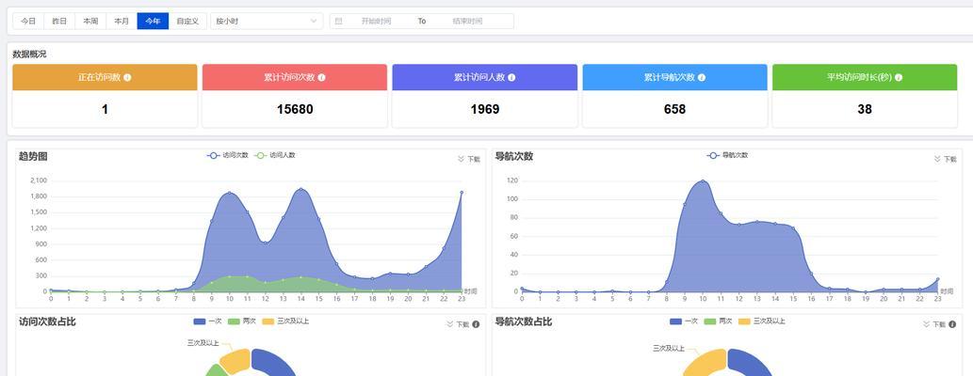This screenshot has height=376, width=973.
Task: Click calendar icon in date range picker
Action: (x=338, y=21)
